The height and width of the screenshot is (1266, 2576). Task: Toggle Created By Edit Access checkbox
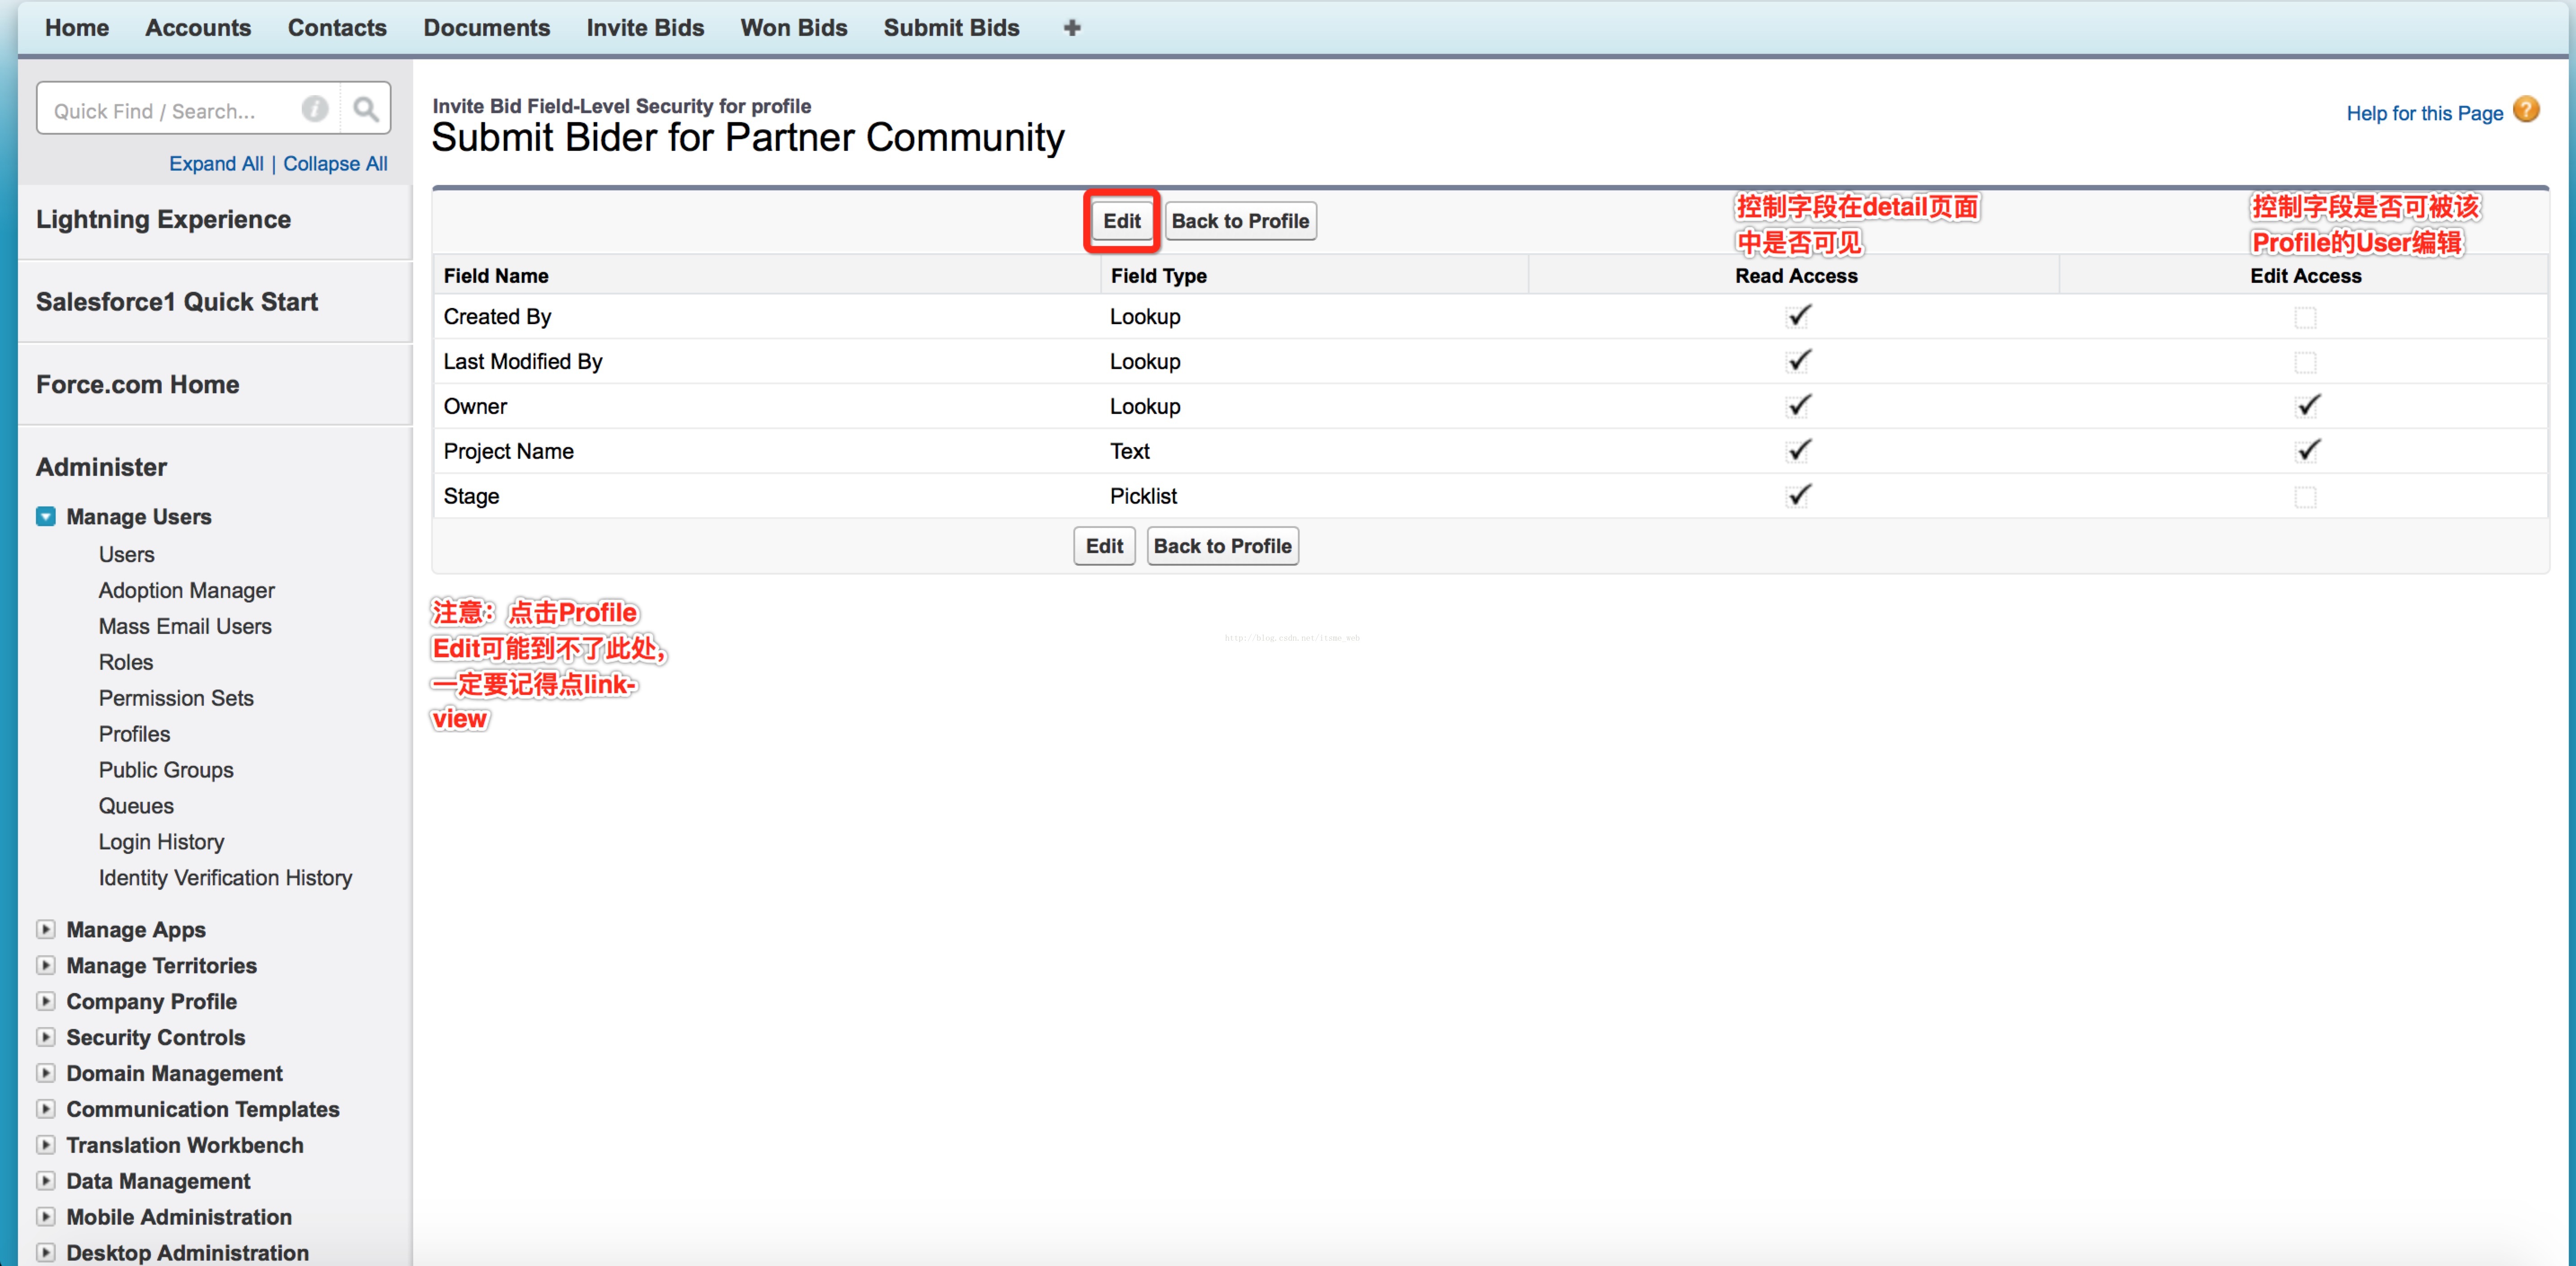click(2305, 318)
